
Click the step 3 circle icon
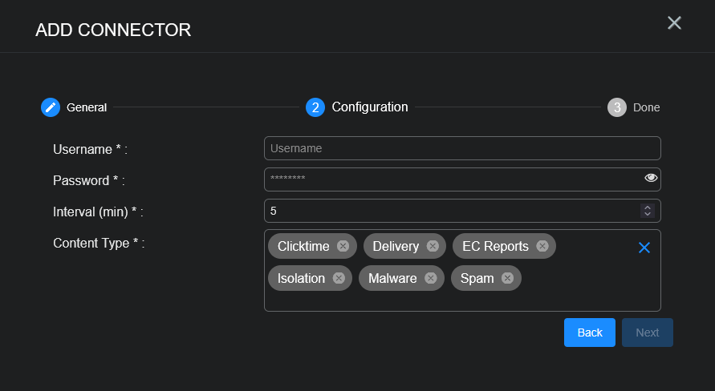coord(617,107)
